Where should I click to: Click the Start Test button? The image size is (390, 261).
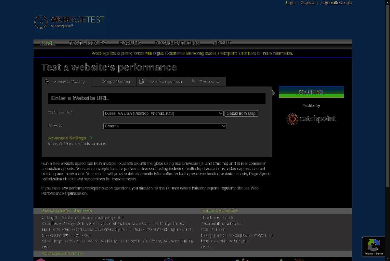coord(311,92)
